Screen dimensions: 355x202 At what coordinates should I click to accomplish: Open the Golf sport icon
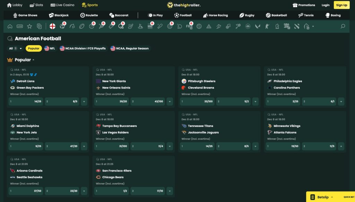(140, 26)
